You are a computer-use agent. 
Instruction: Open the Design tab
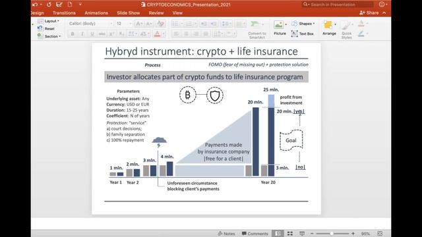37,13
